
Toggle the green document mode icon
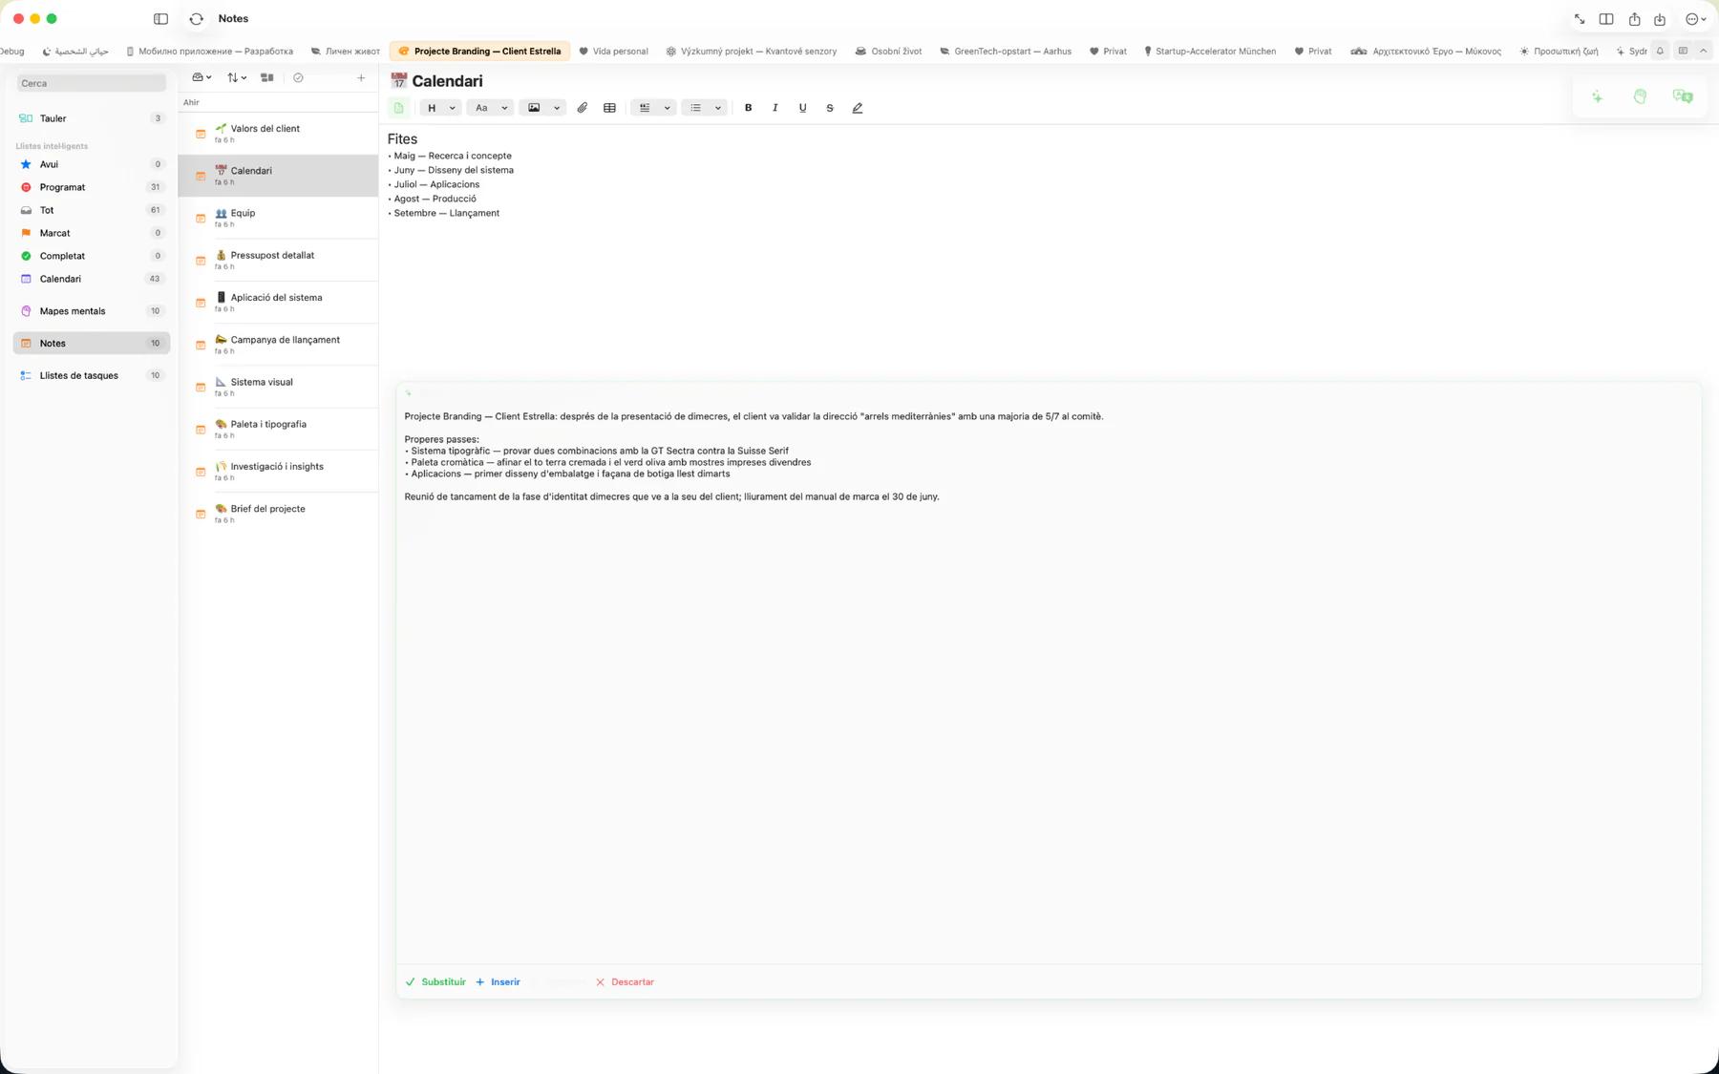pos(399,108)
